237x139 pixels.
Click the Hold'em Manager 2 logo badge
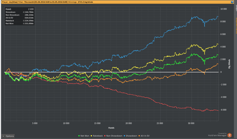click(230, 135)
